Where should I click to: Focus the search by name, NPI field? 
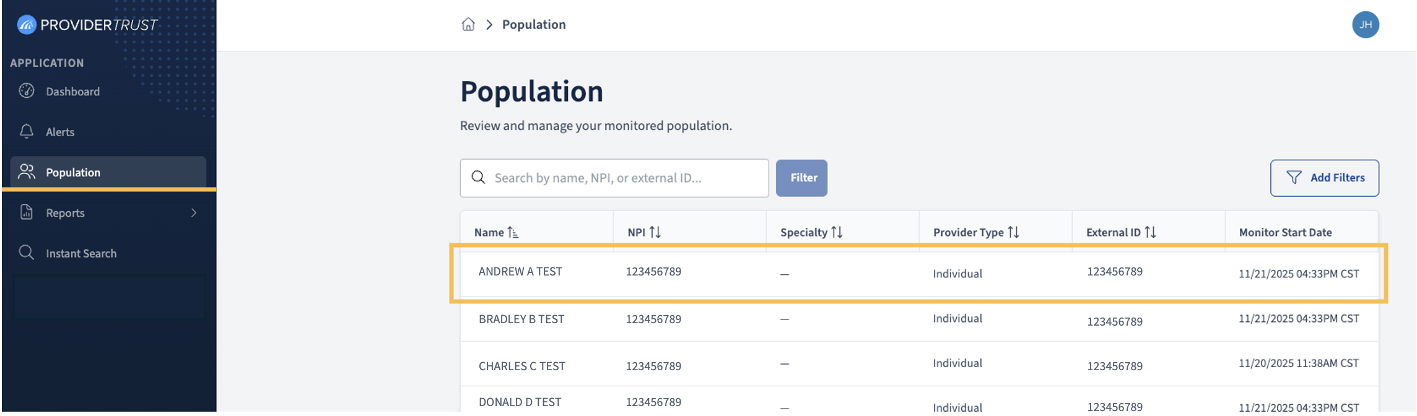tap(614, 178)
